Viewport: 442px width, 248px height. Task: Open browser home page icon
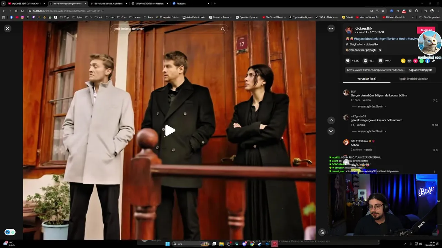(x=22, y=11)
